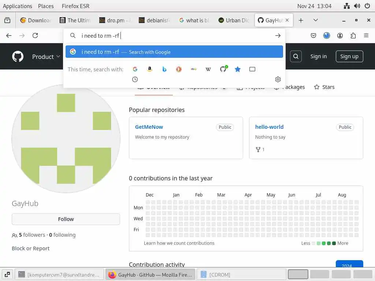Search this time with Amazon icon
This screenshot has width=375, height=281.
click(x=150, y=69)
